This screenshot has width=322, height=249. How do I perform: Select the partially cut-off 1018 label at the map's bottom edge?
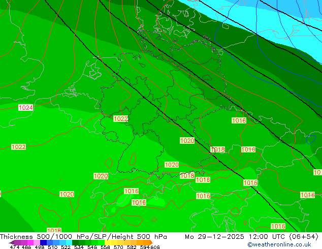tap(54, 230)
